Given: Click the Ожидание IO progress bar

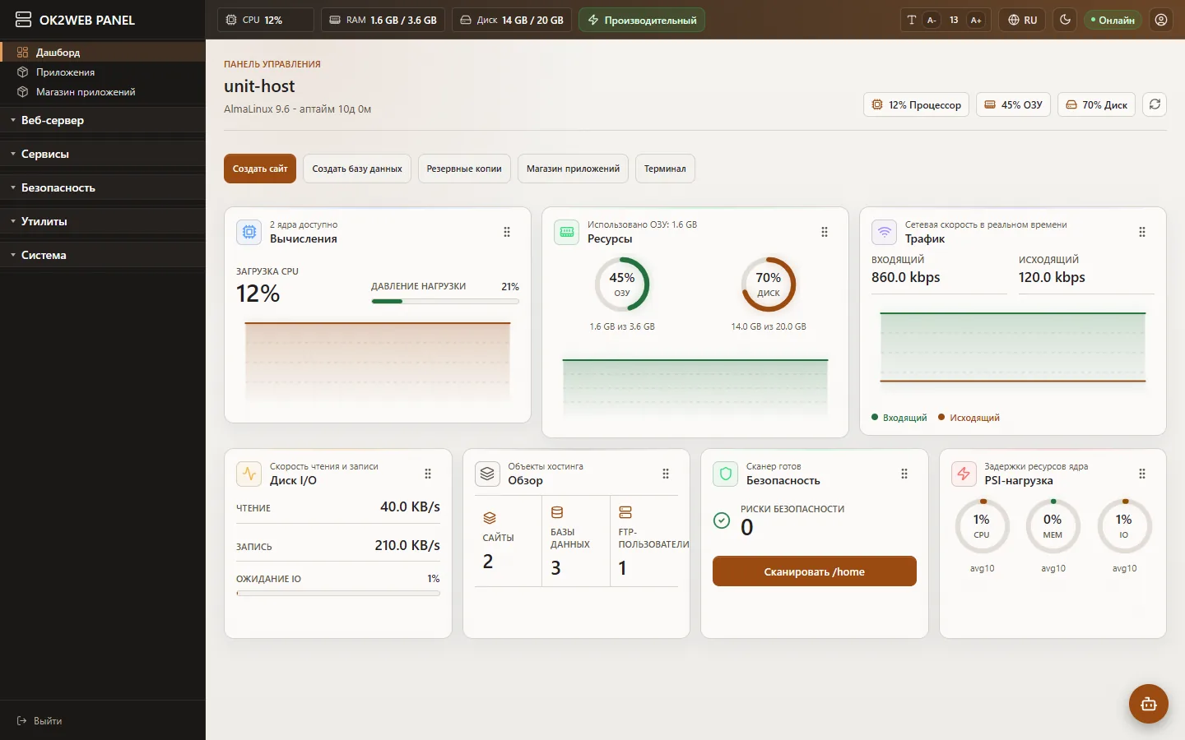Looking at the screenshot, I should click(x=338, y=593).
